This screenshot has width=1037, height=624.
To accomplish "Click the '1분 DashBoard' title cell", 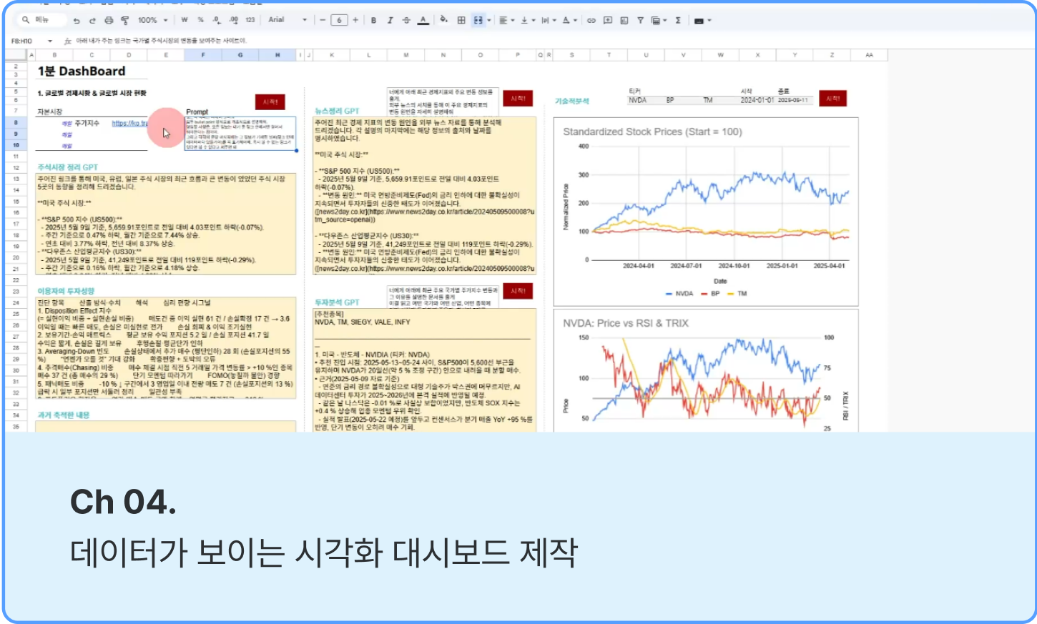I will (x=82, y=71).
